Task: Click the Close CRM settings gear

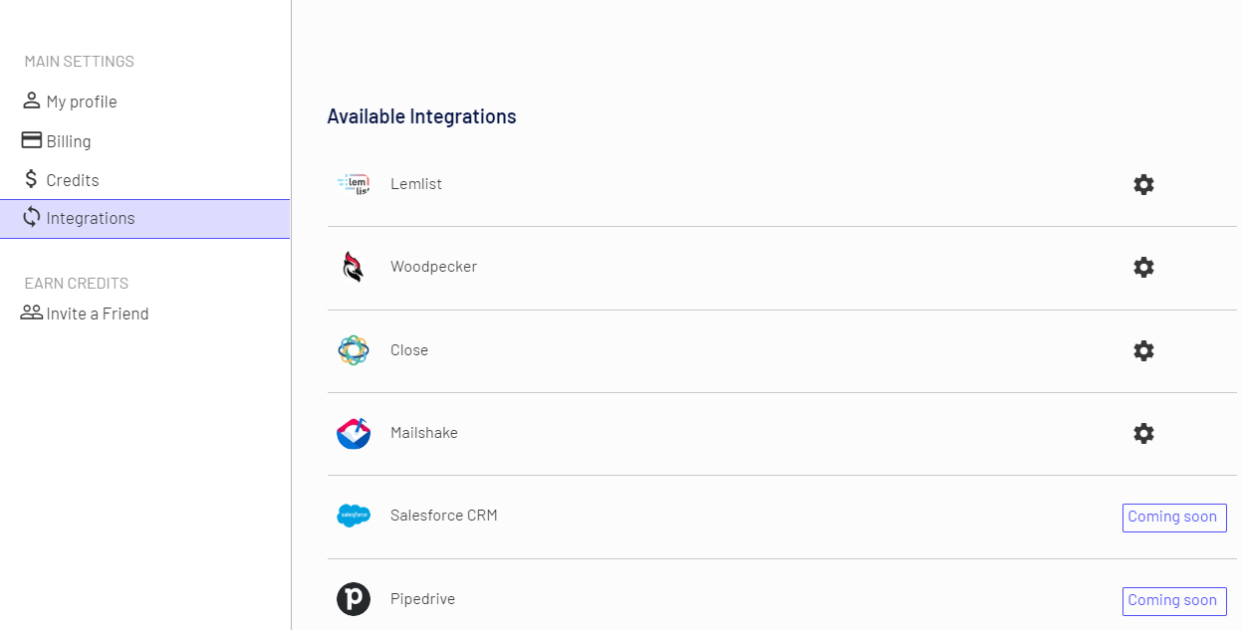Action: tap(1143, 350)
